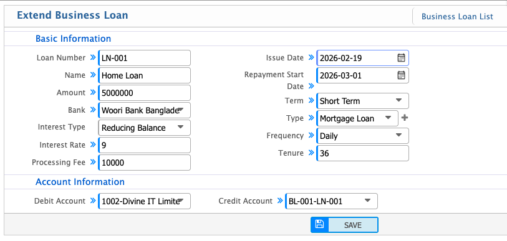Click the Loan Number label
The width and height of the screenshot is (507, 241).
61,57
